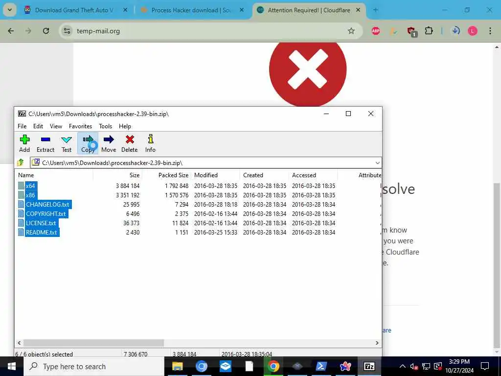Bookmark this page with the star
The width and height of the screenshot is (501, 376).
click(x=351, y=31)
